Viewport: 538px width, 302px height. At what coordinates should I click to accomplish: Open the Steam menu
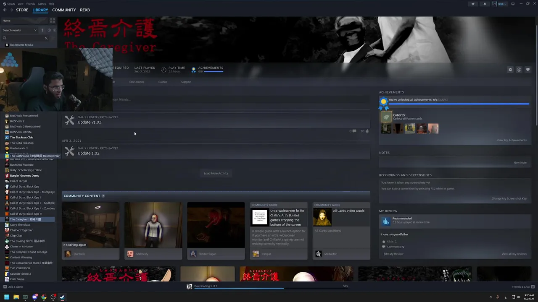pyautogui.click(x=11, y=4)
